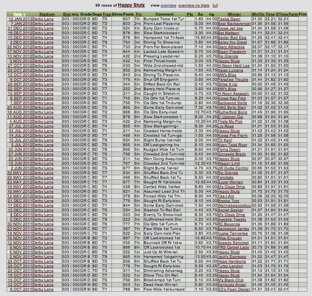Sort by the ETime column header
The height and width of the screenshot is (296, 312).
282,14
